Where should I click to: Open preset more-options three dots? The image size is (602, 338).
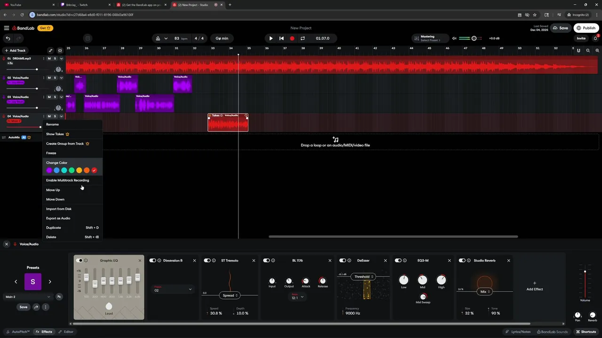[x=46, y=307]
